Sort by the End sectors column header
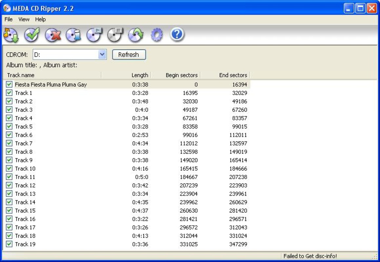Screen dimensions: 380x262 (225, 75)
